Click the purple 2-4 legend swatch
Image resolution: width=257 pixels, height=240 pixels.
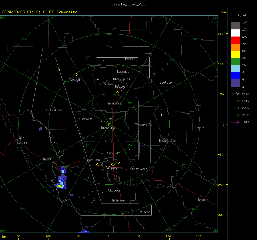pos(235,83)
